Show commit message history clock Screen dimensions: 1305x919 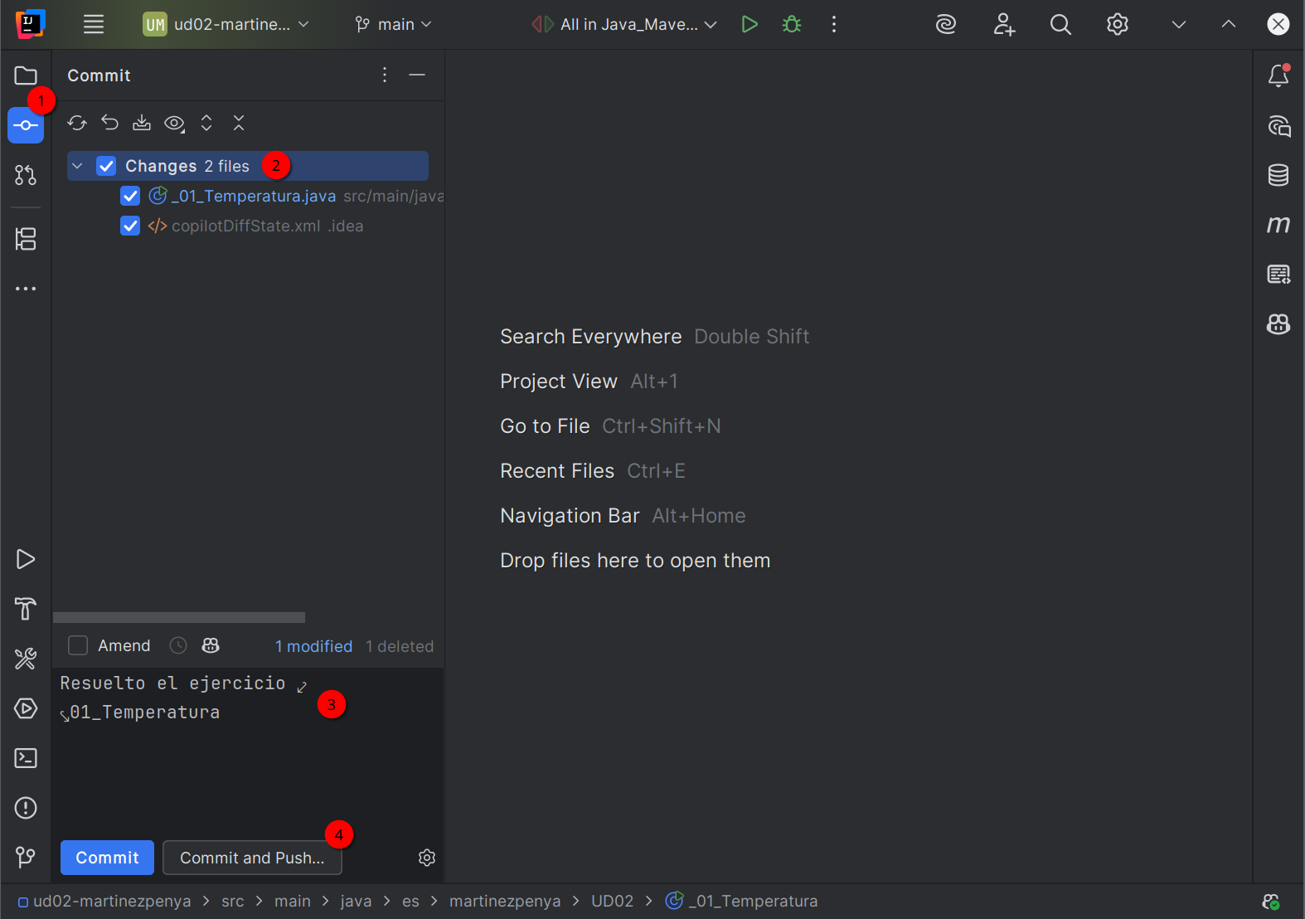point(178,645)
